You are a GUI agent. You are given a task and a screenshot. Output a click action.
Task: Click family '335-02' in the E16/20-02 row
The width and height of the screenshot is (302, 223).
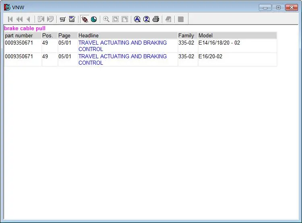186,56
